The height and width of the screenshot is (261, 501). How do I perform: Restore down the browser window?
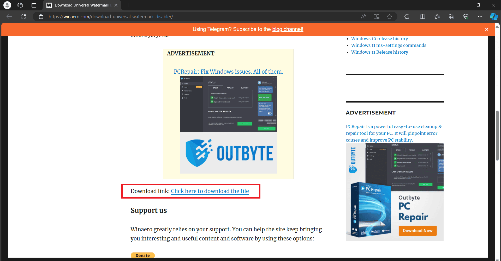coord(478,5)
